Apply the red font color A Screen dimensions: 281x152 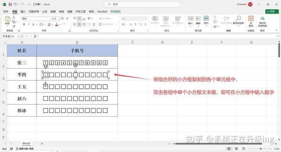pos(57,24)
